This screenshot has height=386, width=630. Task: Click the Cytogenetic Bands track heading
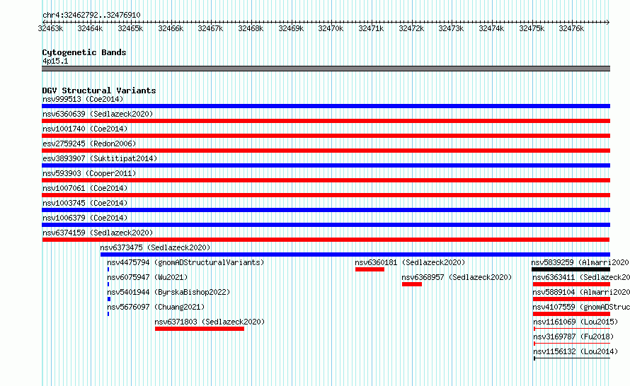coord(84,52)
